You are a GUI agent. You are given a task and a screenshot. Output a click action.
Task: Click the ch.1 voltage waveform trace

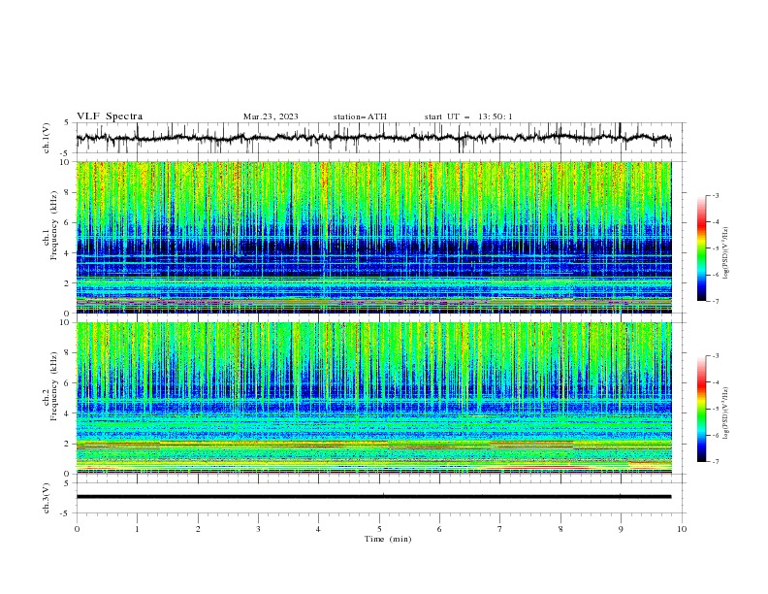[x=373, y=138]
